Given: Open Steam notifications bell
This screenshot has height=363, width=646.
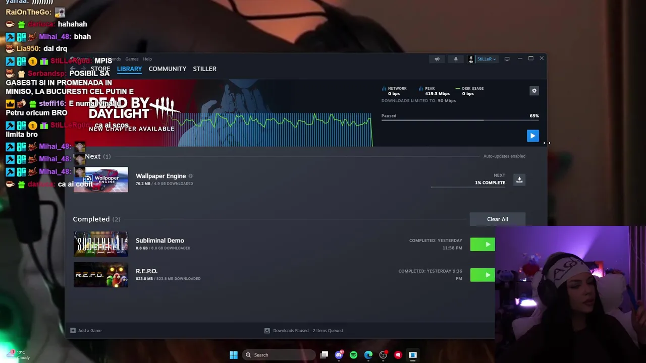Looking at the screenshot, I should point(456,59).
